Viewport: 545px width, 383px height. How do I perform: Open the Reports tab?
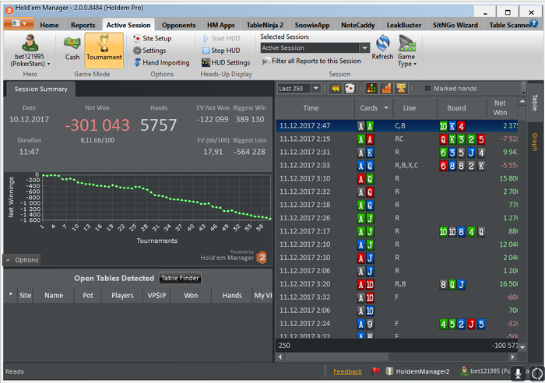tap(83, 25)
